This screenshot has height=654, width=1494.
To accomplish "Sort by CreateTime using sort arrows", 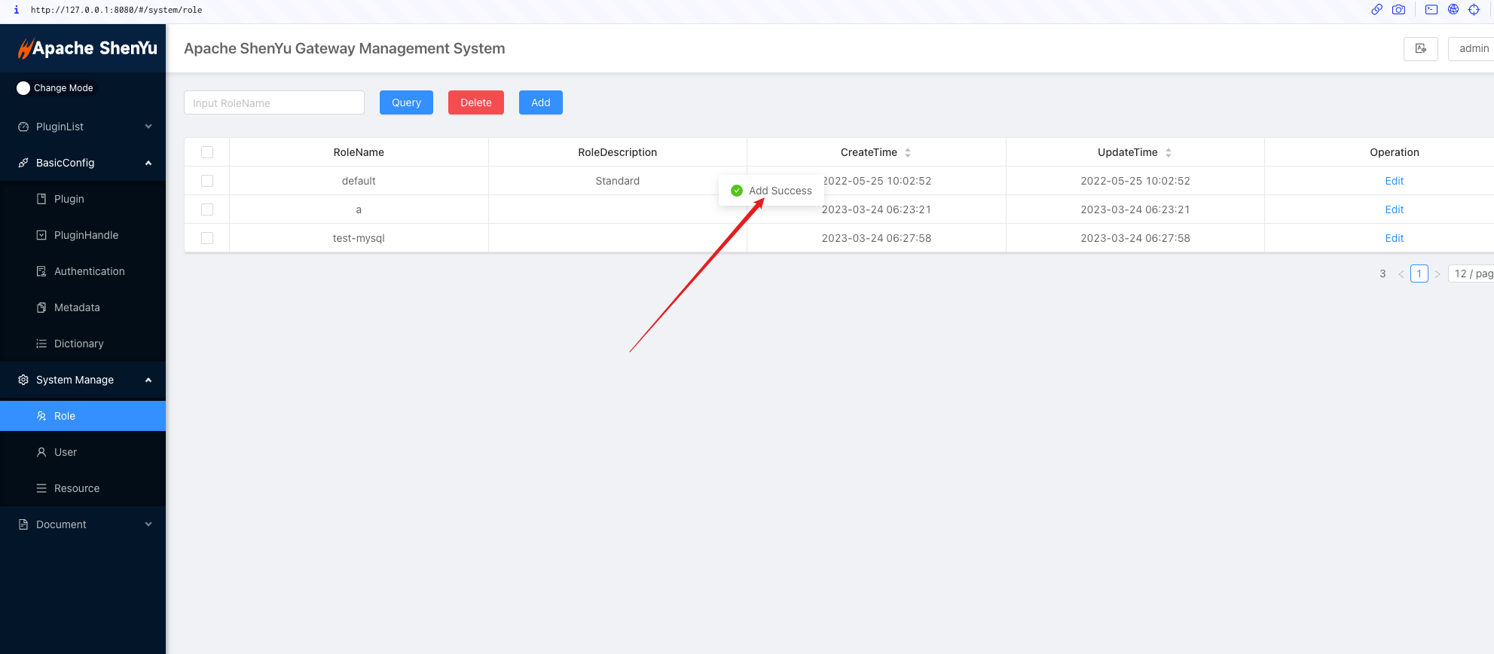I will click(x=908, y=152).
